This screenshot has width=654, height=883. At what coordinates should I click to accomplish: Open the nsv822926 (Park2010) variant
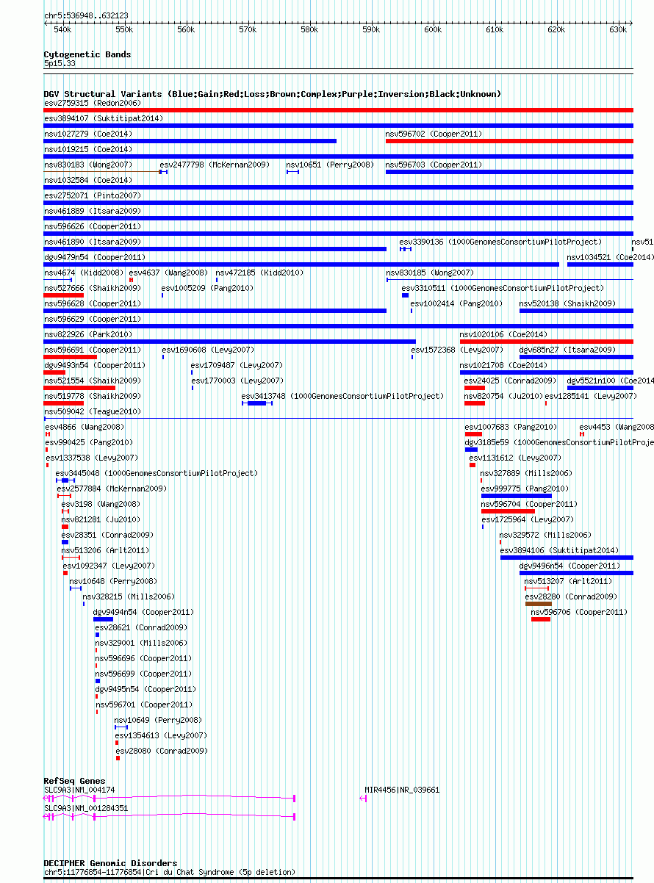87,334
